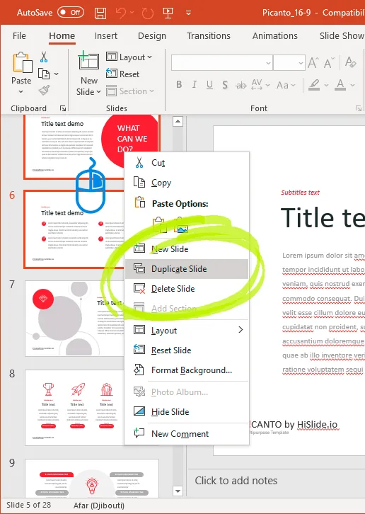Toggle Underline formatting
This screenshot has height=514, width=365.
click(209, 85)
